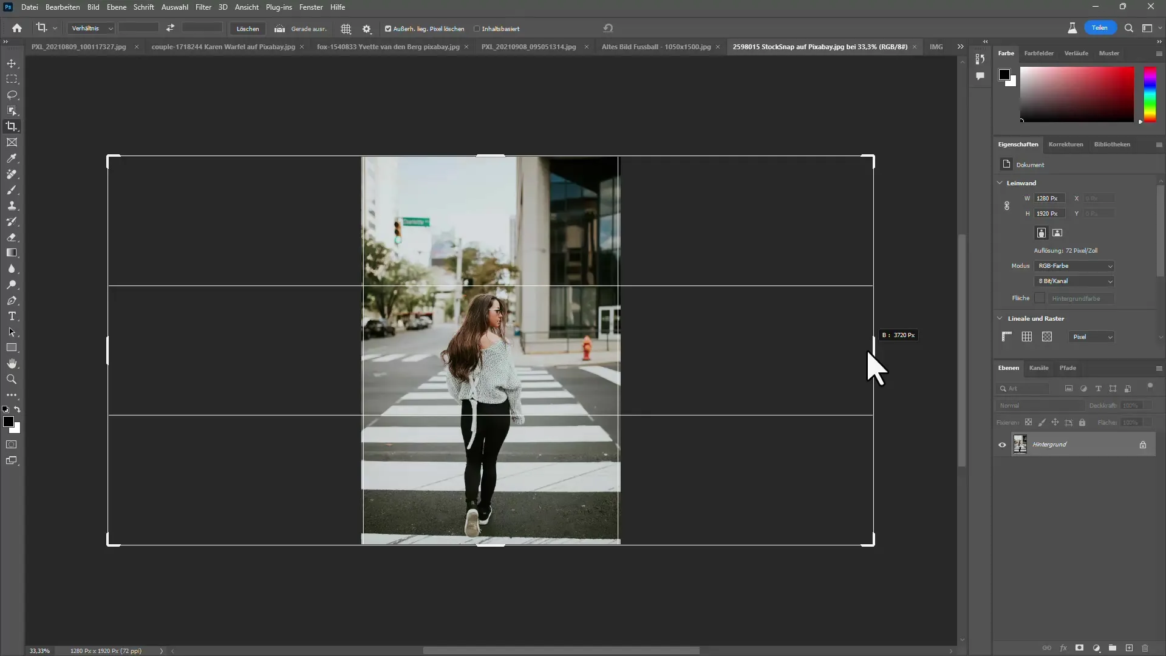This screenshot has width=1166, height=656.
Task: Select the Path Selection tool
Action: point(12,332)
